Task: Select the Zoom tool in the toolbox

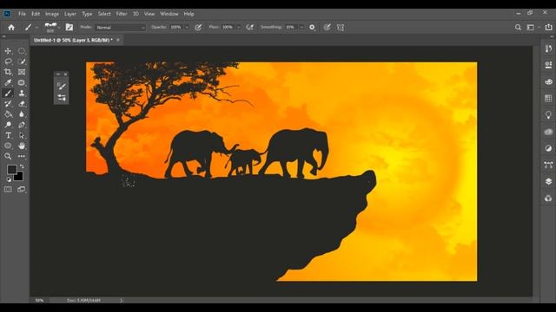Action: tap(8, 156)
